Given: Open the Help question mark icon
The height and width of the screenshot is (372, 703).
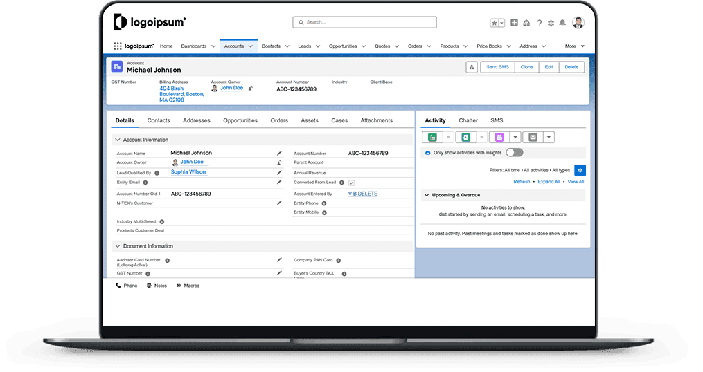Looking at the screenshot, I should click(540, 23).
